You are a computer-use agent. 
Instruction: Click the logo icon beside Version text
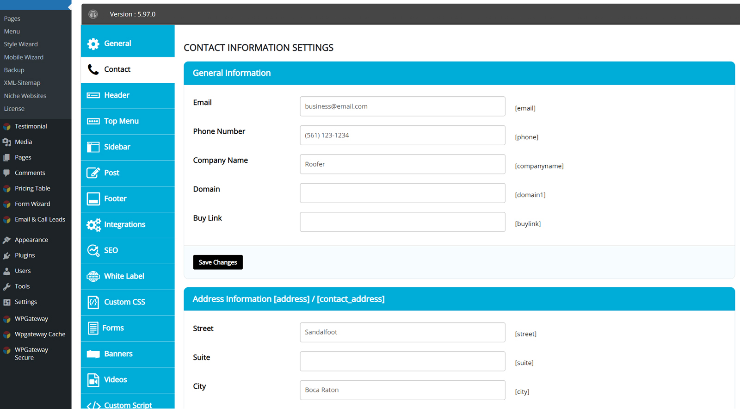point(93,14)
